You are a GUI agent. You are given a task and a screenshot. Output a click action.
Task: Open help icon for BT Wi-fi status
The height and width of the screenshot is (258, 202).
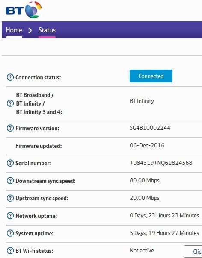(10, 251)
